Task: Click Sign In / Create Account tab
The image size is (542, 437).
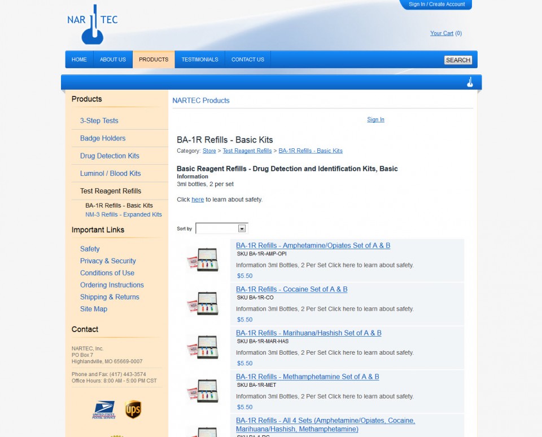Action: pyautogui.click(x=436, y=5)
